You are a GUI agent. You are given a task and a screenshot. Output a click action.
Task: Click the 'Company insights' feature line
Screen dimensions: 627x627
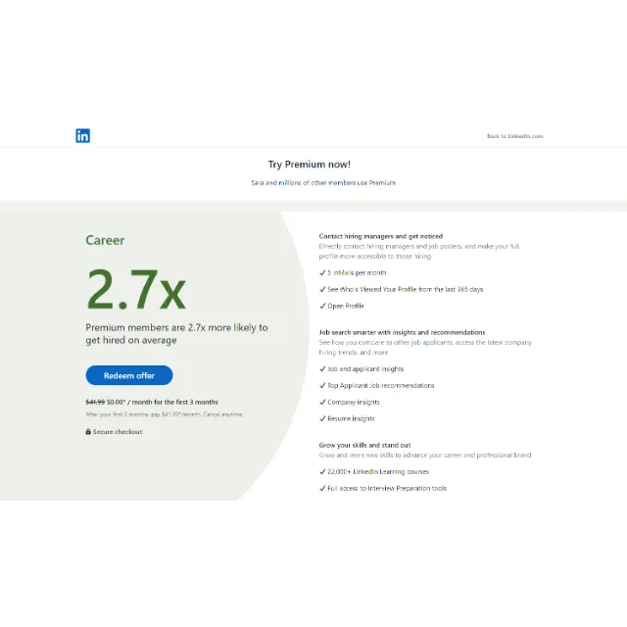pos(354,402)
